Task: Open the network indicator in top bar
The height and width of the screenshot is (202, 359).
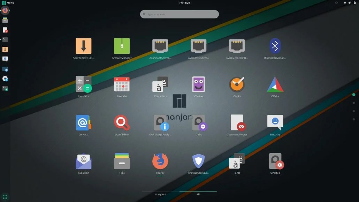Action: click(345, 3)
